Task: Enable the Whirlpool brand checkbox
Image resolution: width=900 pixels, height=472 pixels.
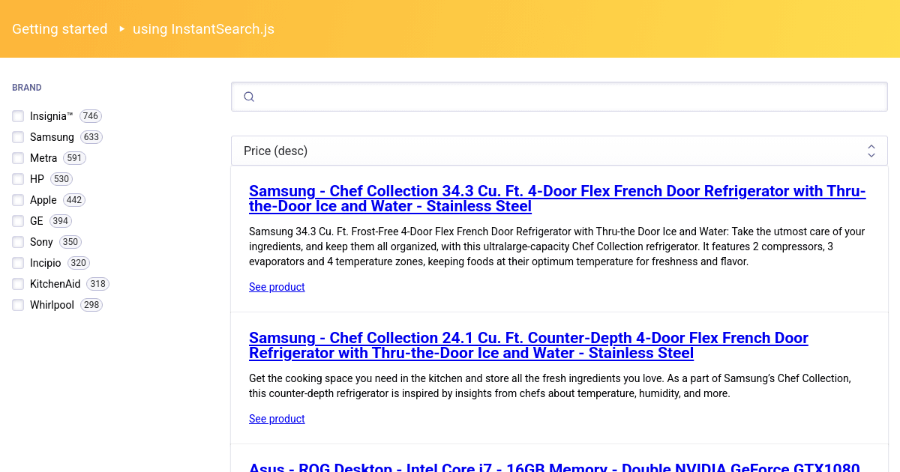Action: (x=18, y=305)
